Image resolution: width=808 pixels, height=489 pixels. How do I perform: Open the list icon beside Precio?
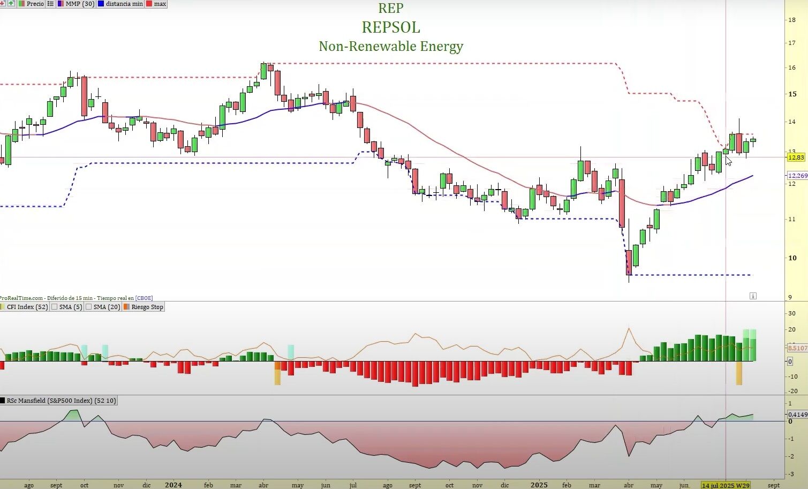coord(50,3)
